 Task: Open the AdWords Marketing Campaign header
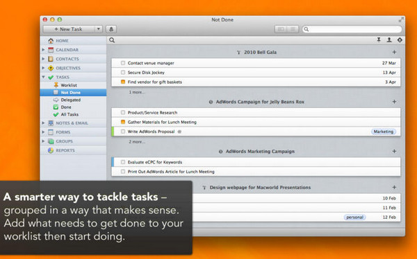pyautogui.click(x=260, y=152)
